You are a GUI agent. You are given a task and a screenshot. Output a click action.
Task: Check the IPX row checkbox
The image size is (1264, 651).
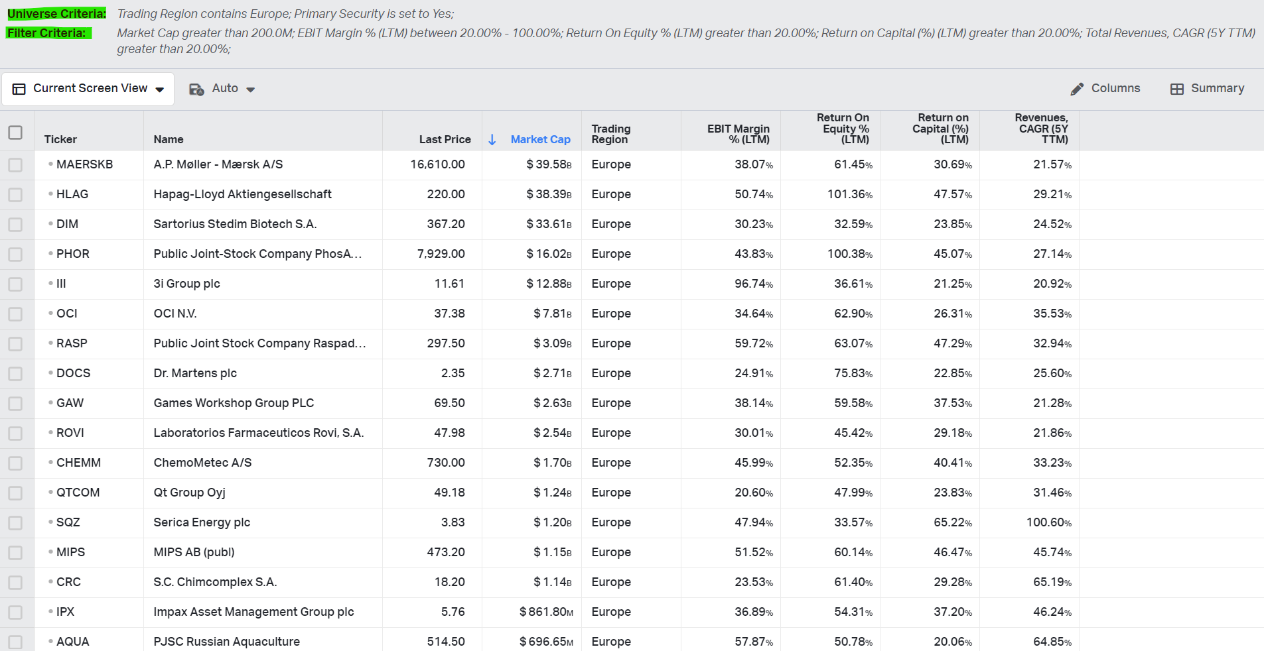click(x=15, y=613)
